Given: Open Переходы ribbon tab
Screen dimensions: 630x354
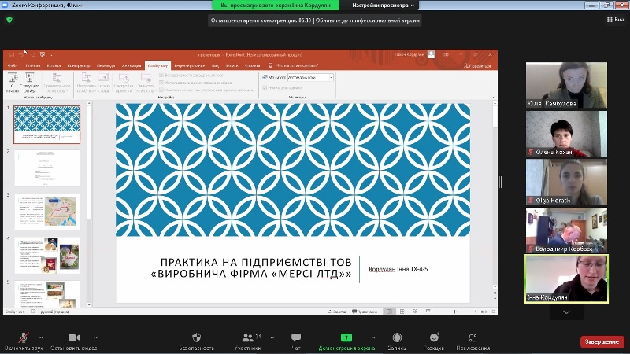Looking at the screenshot, I should click(106, 65).
